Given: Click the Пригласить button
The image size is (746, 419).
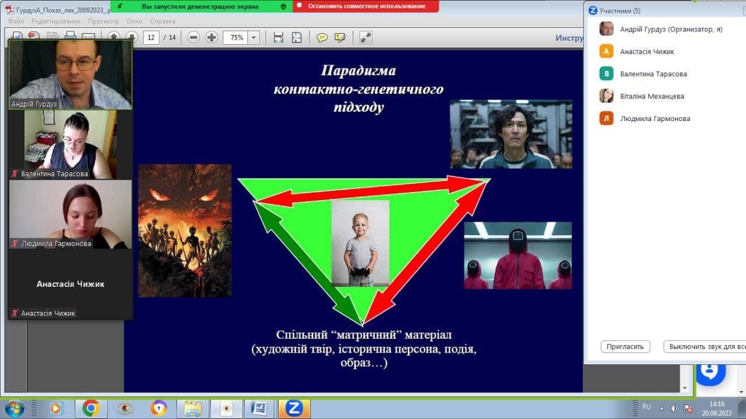Looking at the screenshot, I should click(625, 346).
